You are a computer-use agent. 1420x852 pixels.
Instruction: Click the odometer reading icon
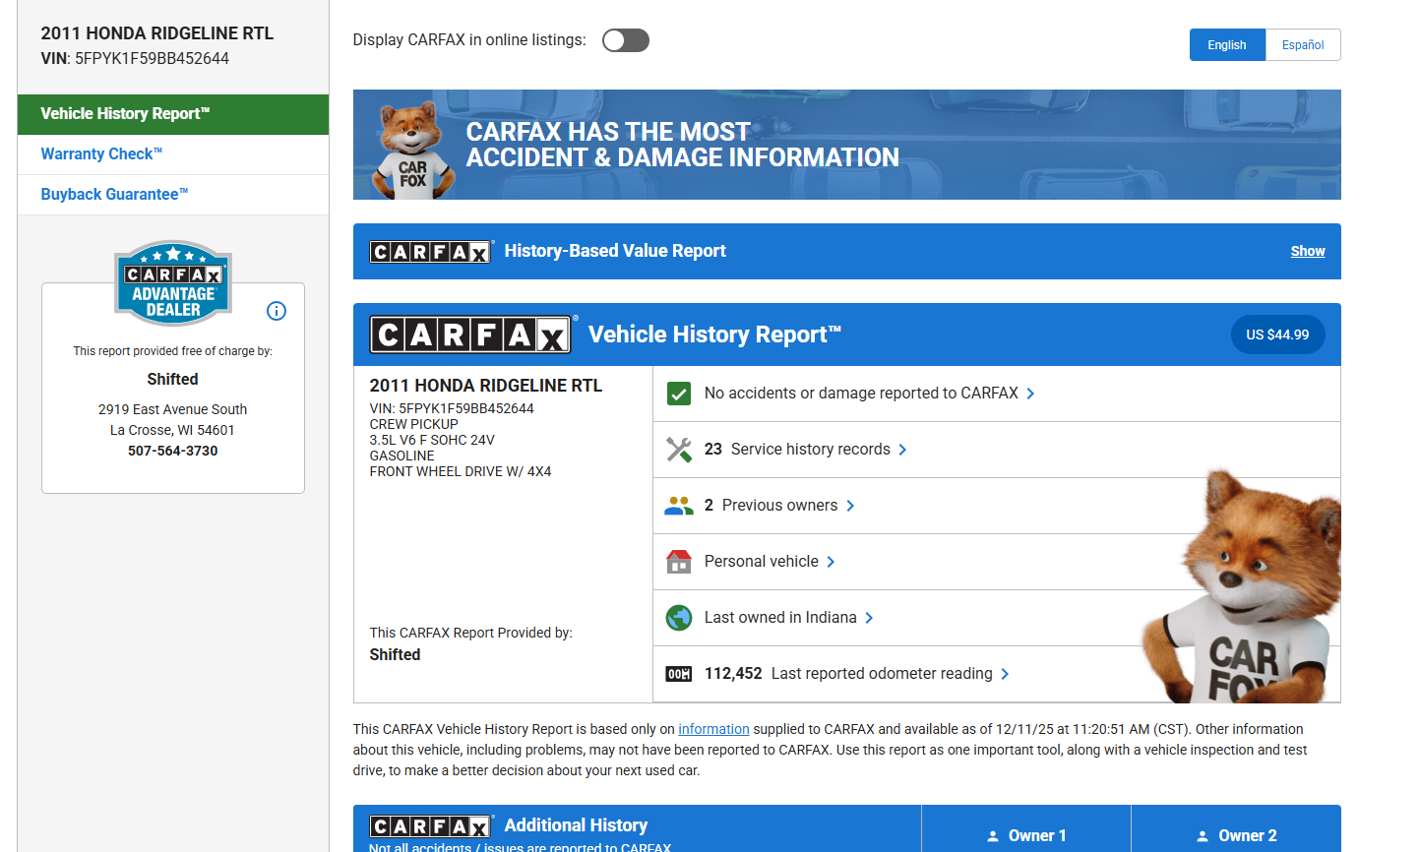pyautogui.click(x=679, y=674)
